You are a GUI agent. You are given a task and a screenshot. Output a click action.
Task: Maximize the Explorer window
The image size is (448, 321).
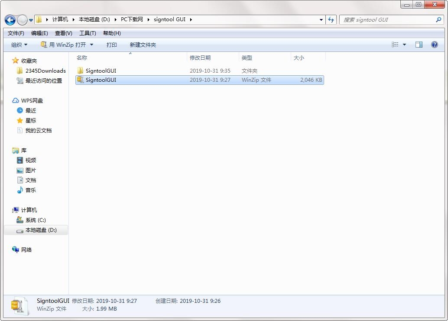point(419,4)
